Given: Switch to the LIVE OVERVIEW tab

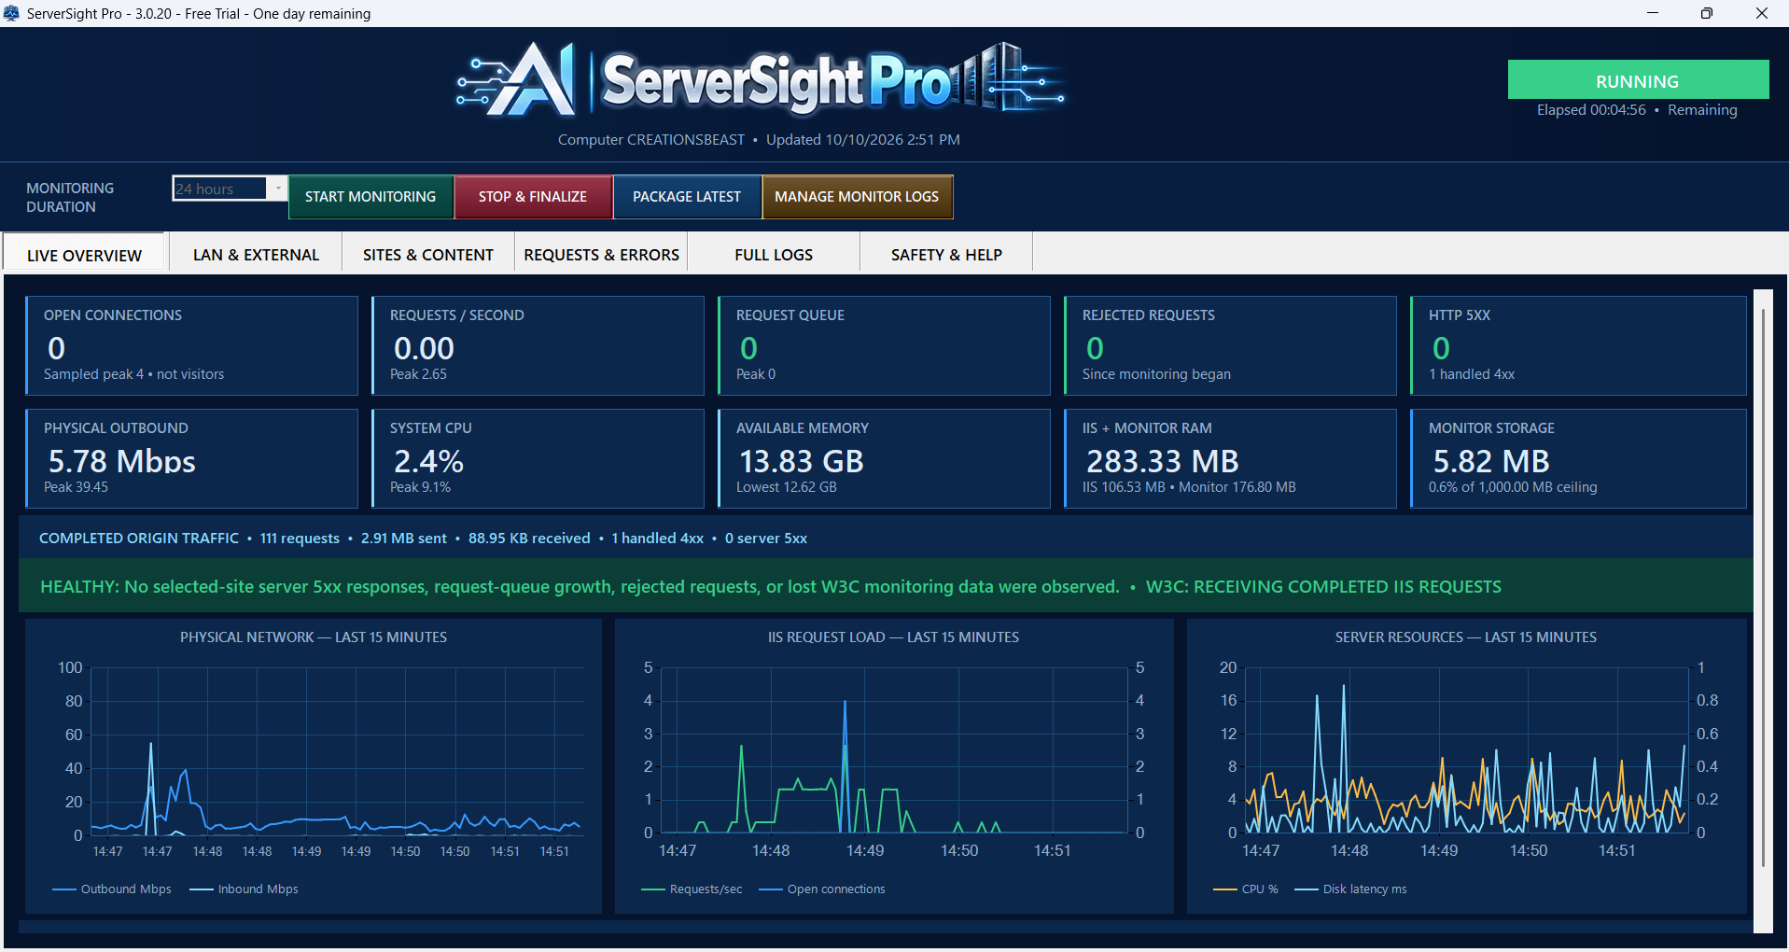Looking at the screenshot, I should 84,255.
